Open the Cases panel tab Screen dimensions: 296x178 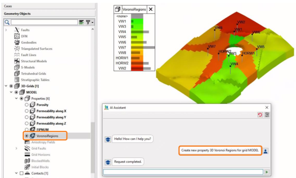pos(8,6)
